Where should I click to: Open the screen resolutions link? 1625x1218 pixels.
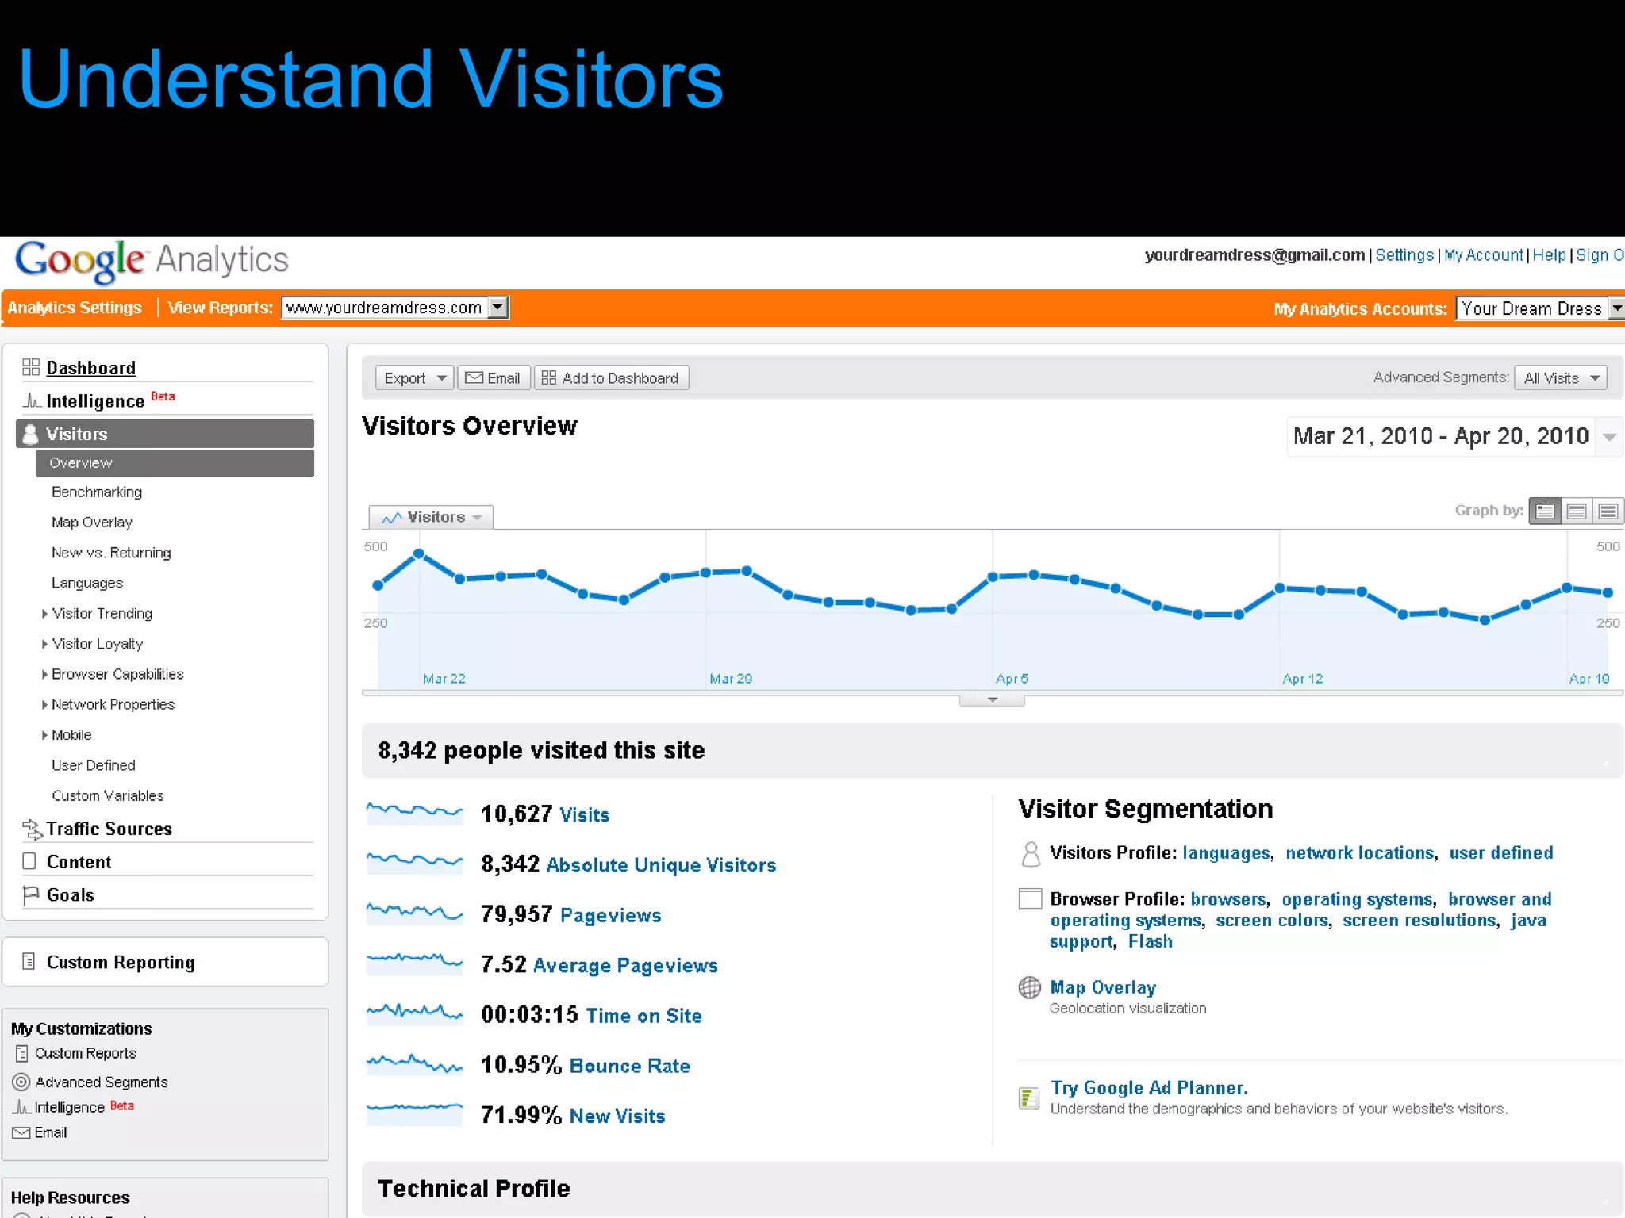pyautogui.click(x=1419, y=921)
